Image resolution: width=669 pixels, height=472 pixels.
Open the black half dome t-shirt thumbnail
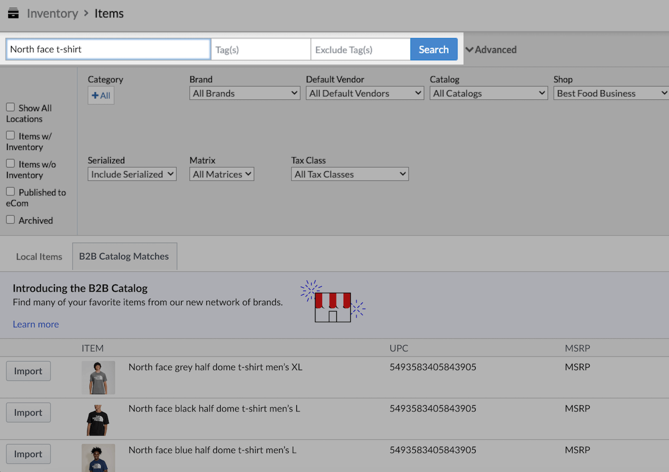(98, 419)
